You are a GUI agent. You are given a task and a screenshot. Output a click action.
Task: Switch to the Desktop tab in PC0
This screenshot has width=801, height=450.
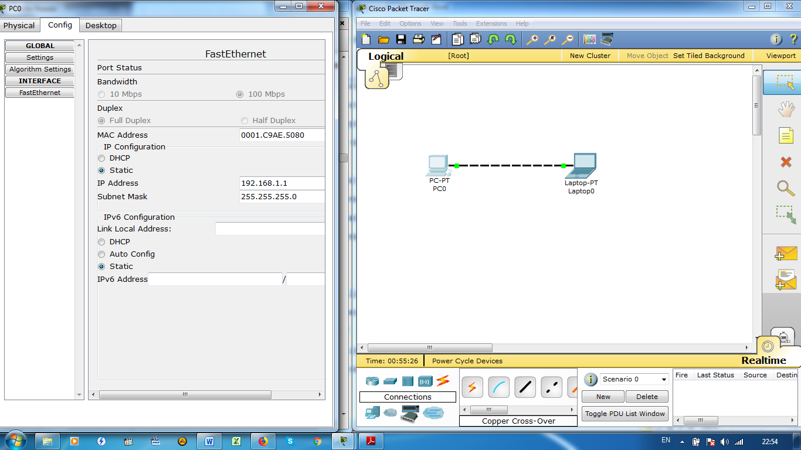(101, 25)
